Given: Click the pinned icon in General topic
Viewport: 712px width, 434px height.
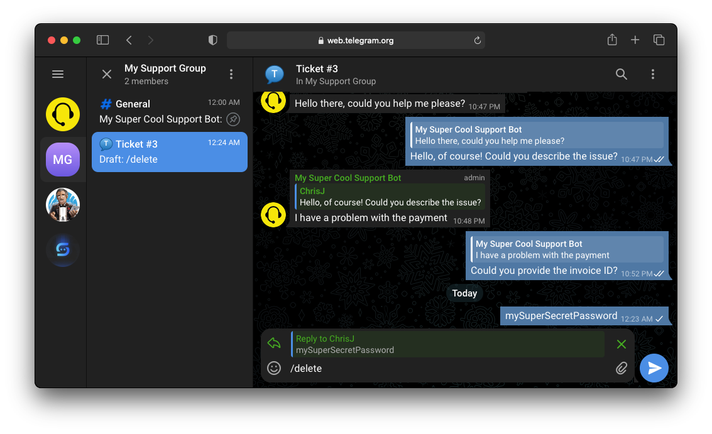Looking at the screenshot, I should 233,119.
